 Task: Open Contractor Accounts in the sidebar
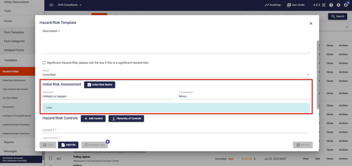(x=21, y=159)
